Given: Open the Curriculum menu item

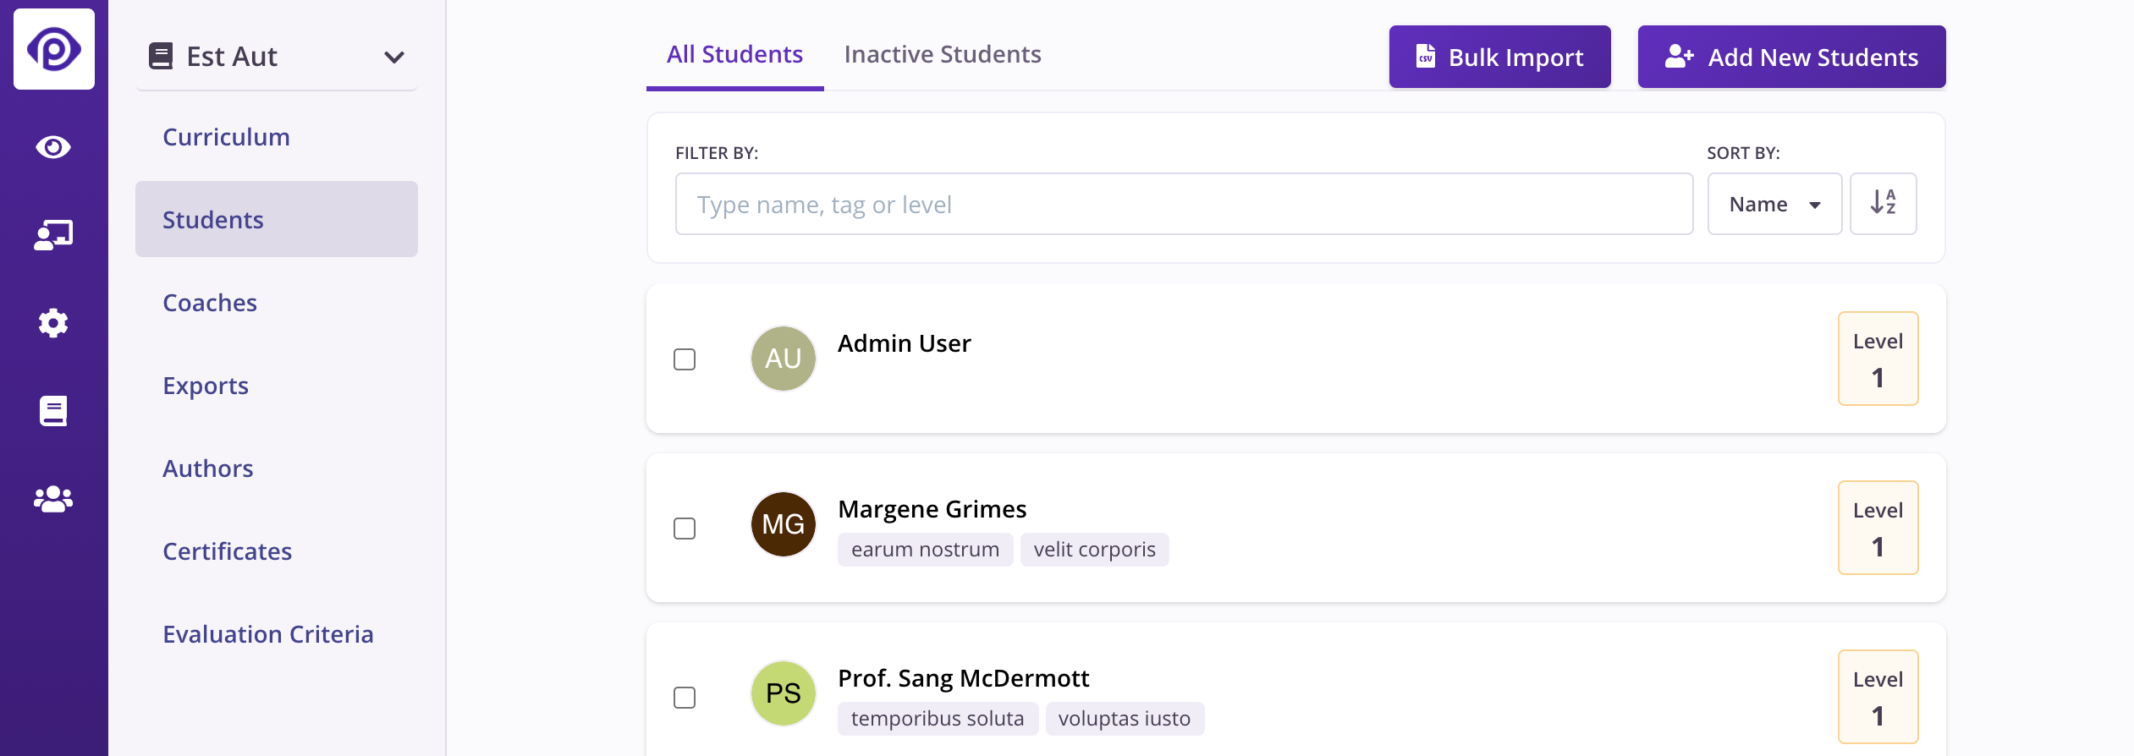Looking at the screenshot, I should tap(226, 137).
